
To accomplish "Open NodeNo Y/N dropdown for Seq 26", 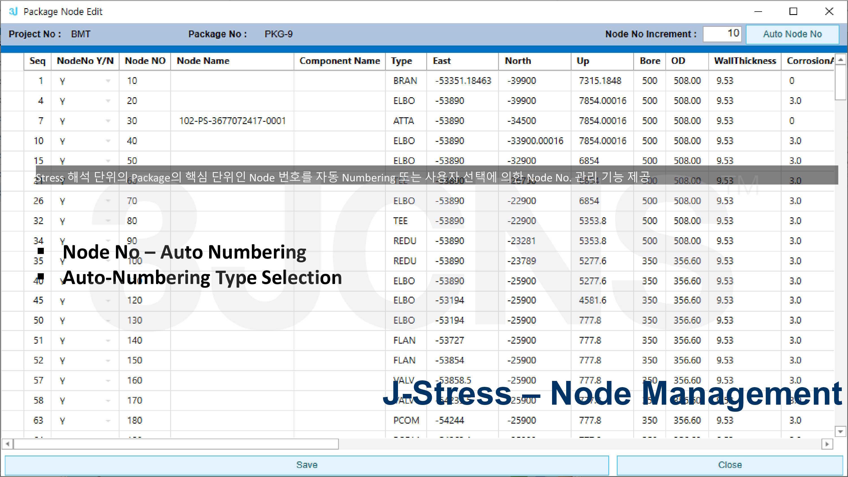I will pos(108,201).
